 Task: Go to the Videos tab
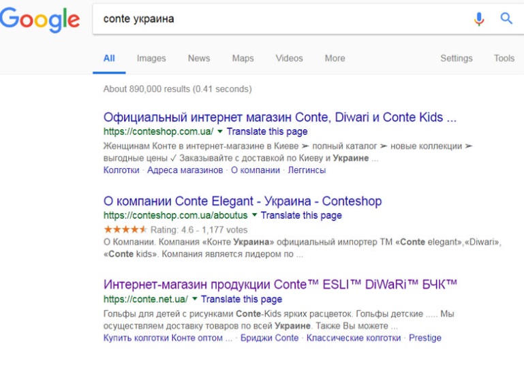[x=289, y=59]
